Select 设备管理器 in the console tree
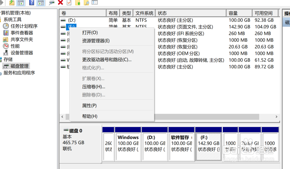 tap(22, 53)
